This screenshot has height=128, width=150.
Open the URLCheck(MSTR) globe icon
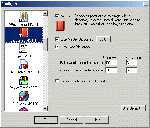pyautogui.click(x=24, y=96)
